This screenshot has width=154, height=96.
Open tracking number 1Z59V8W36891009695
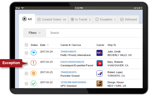(x=73, y=82)
